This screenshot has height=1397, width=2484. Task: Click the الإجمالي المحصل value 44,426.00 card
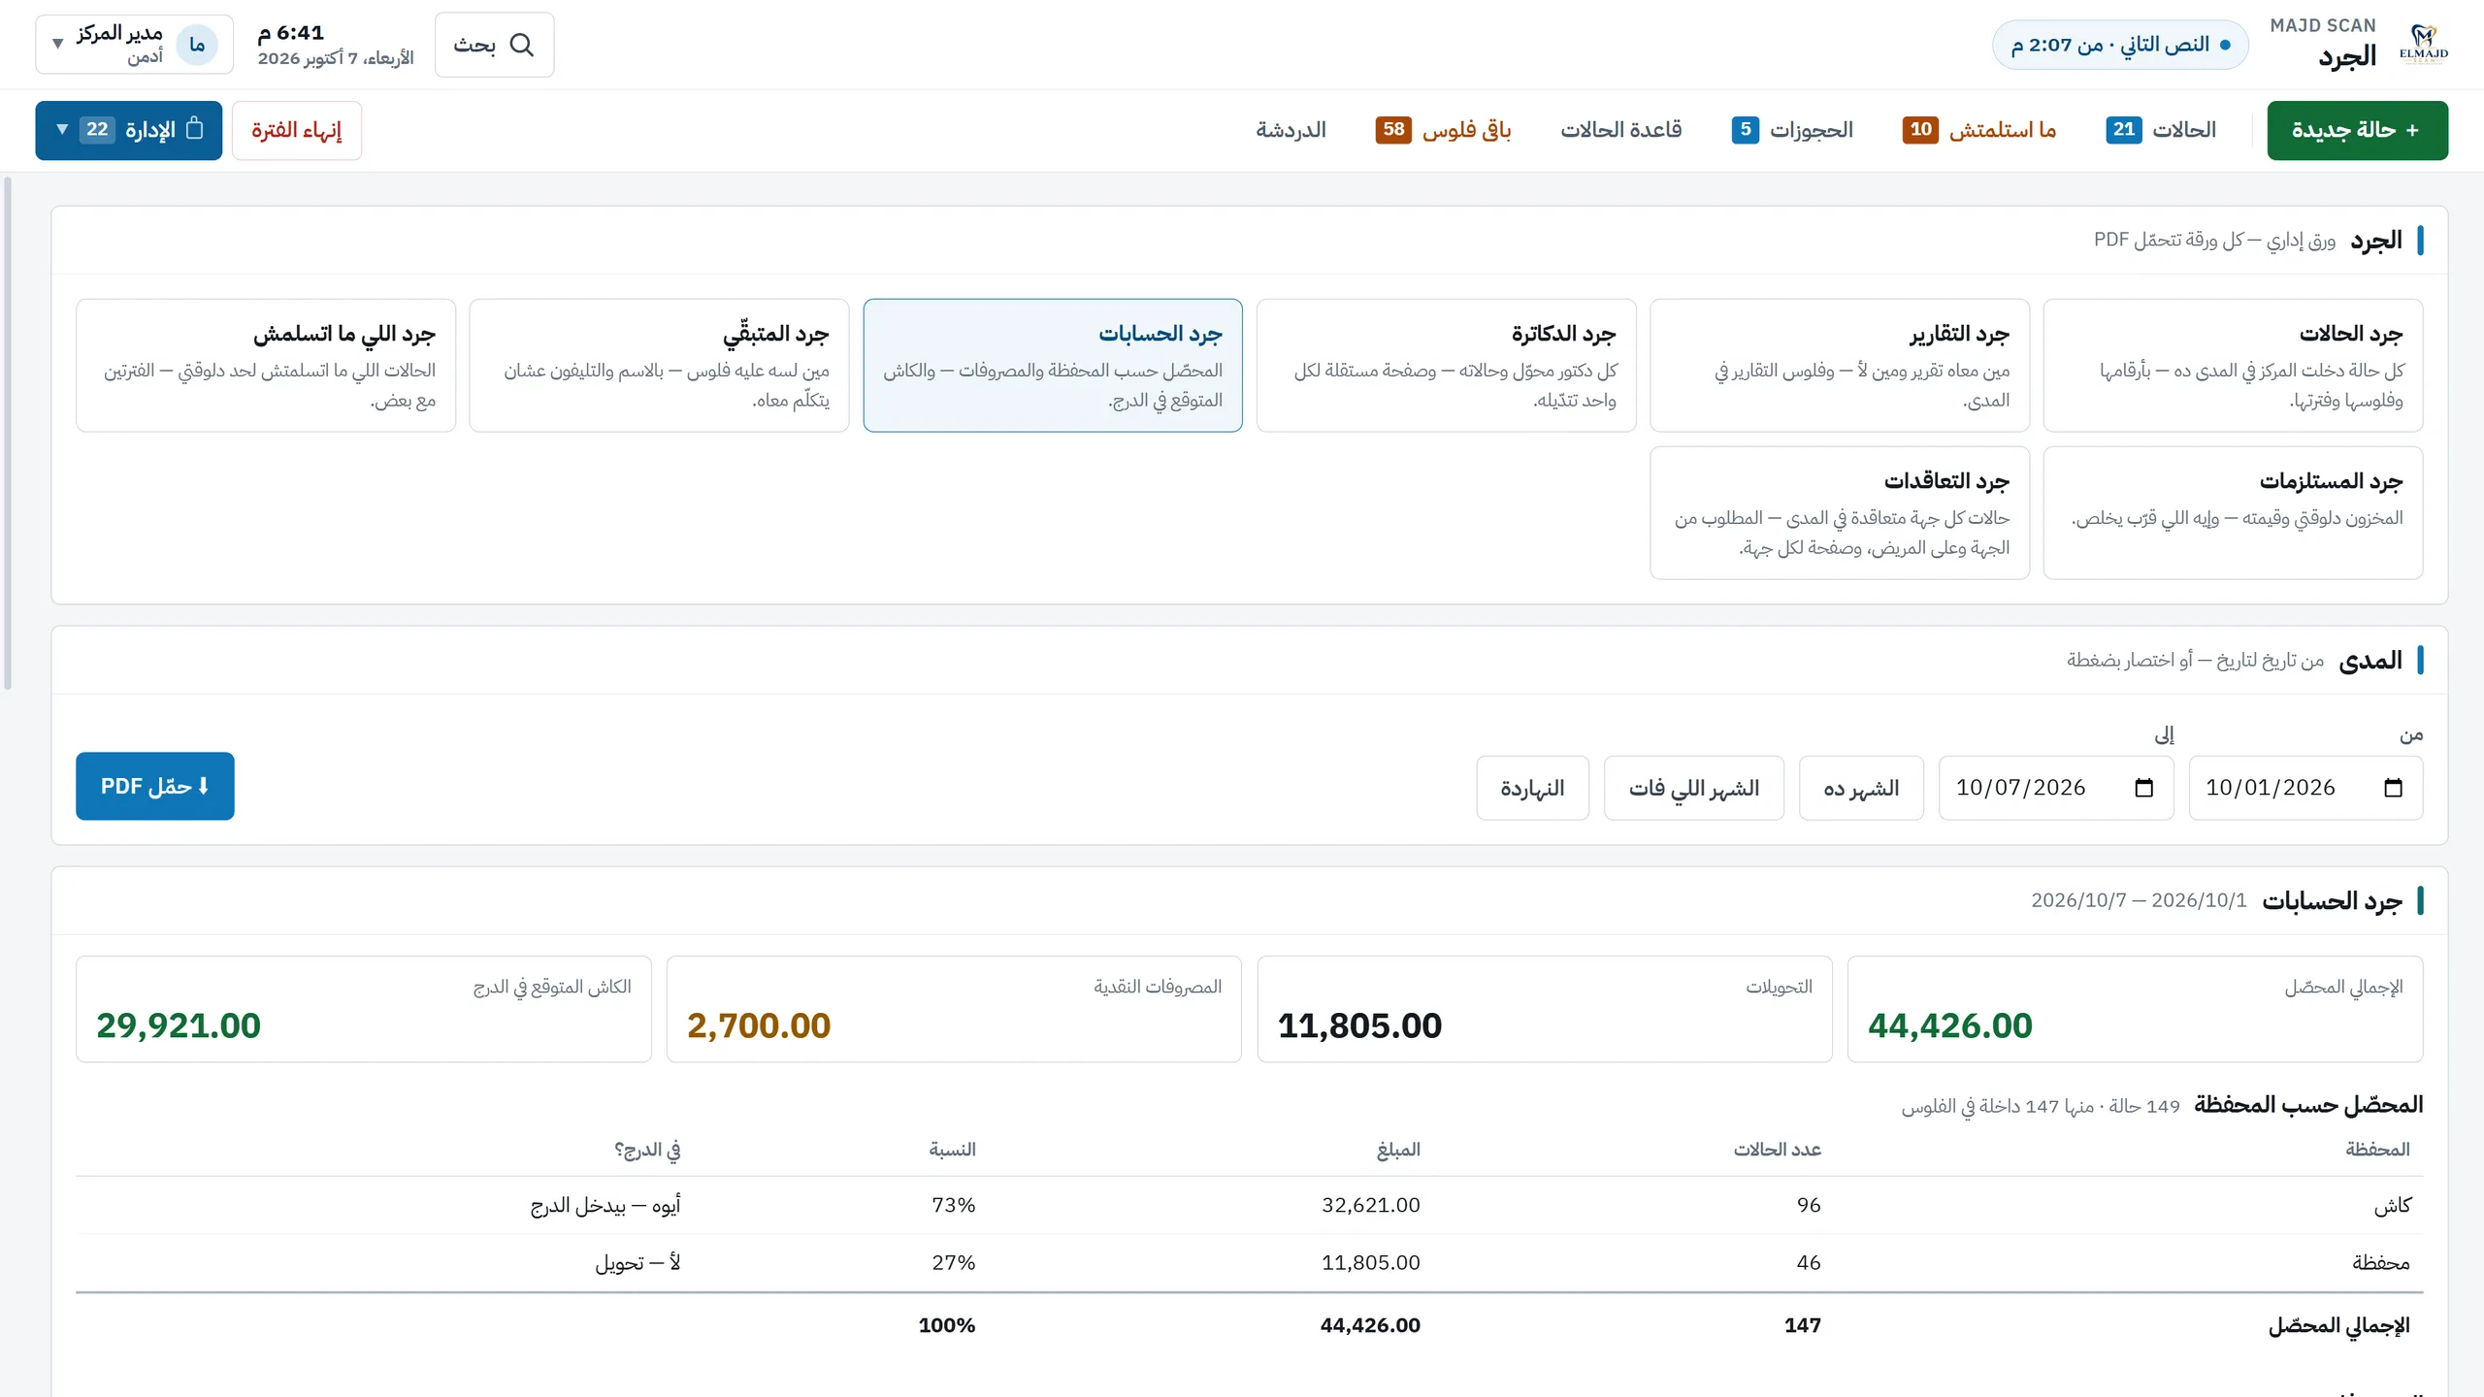[x=2135, y=1009]
